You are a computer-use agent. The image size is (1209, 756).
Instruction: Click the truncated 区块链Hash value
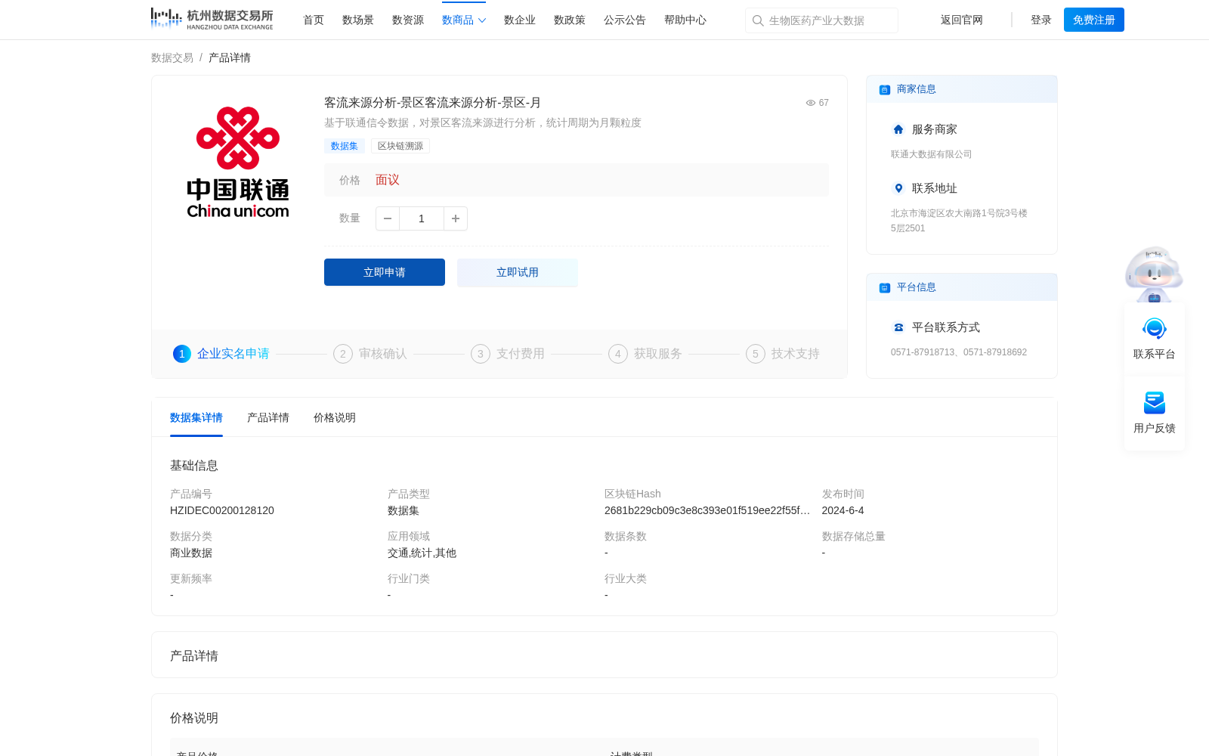(707, 510)
